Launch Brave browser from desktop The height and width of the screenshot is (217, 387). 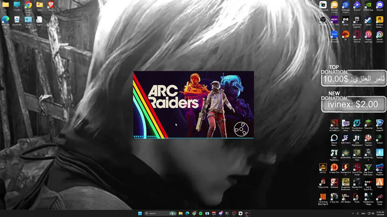[51, 6]
